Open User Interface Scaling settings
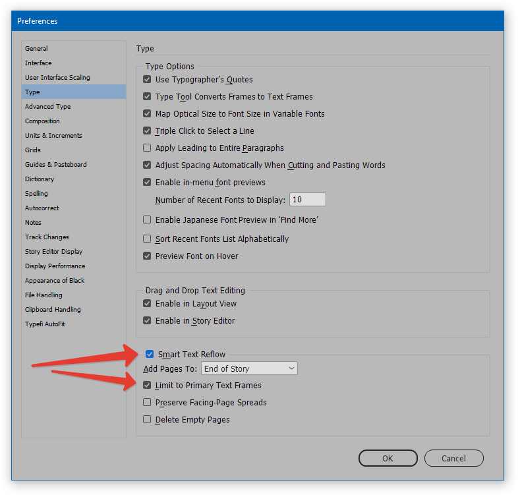518x495 pixels. point(73,78)
